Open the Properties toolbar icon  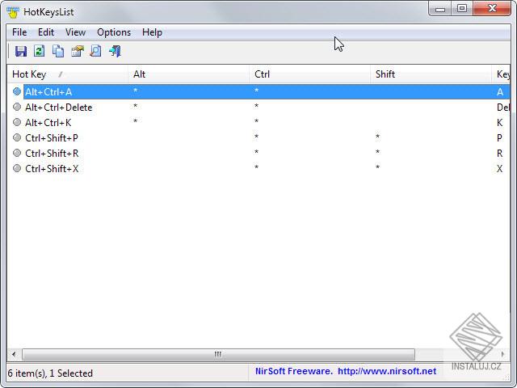78,51
